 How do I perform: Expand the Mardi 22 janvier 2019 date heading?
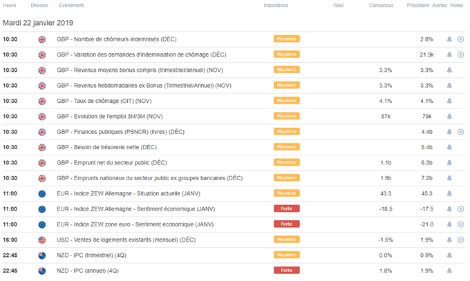pos(38,23)
